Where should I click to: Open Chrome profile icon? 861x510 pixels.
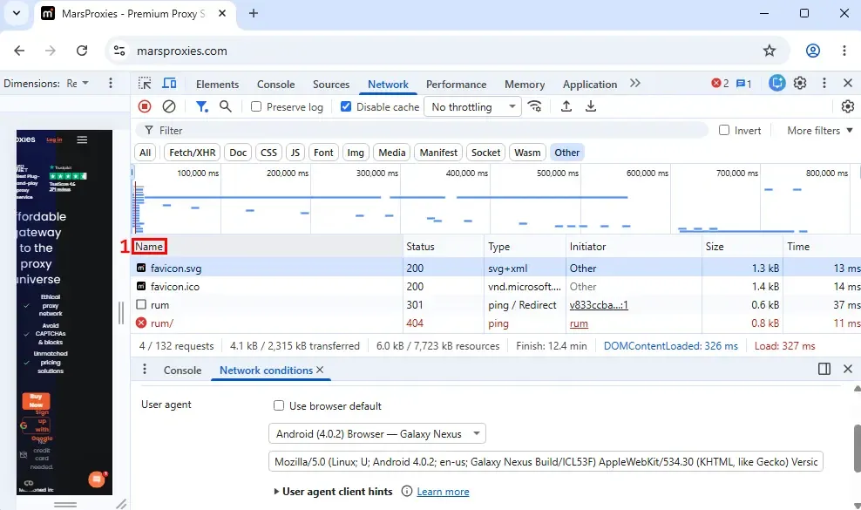(x=813, y=51)
